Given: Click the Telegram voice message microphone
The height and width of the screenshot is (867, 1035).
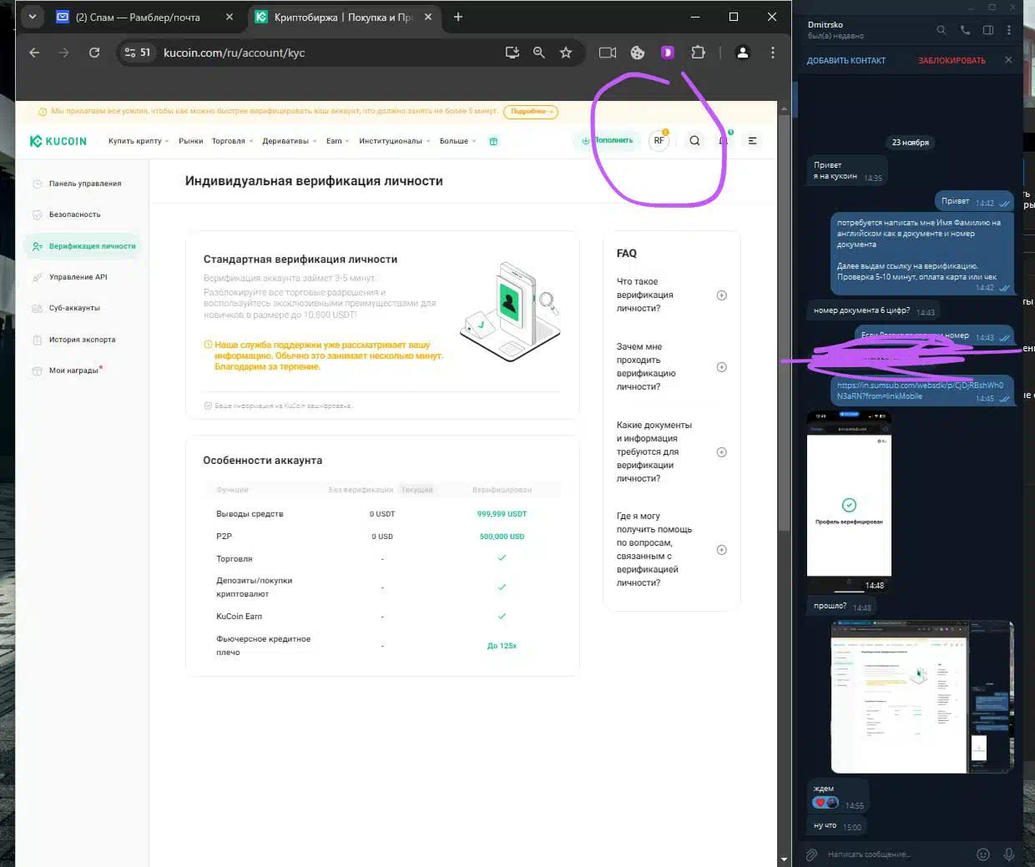Looking at the screenshot, I should point(1009,854).
